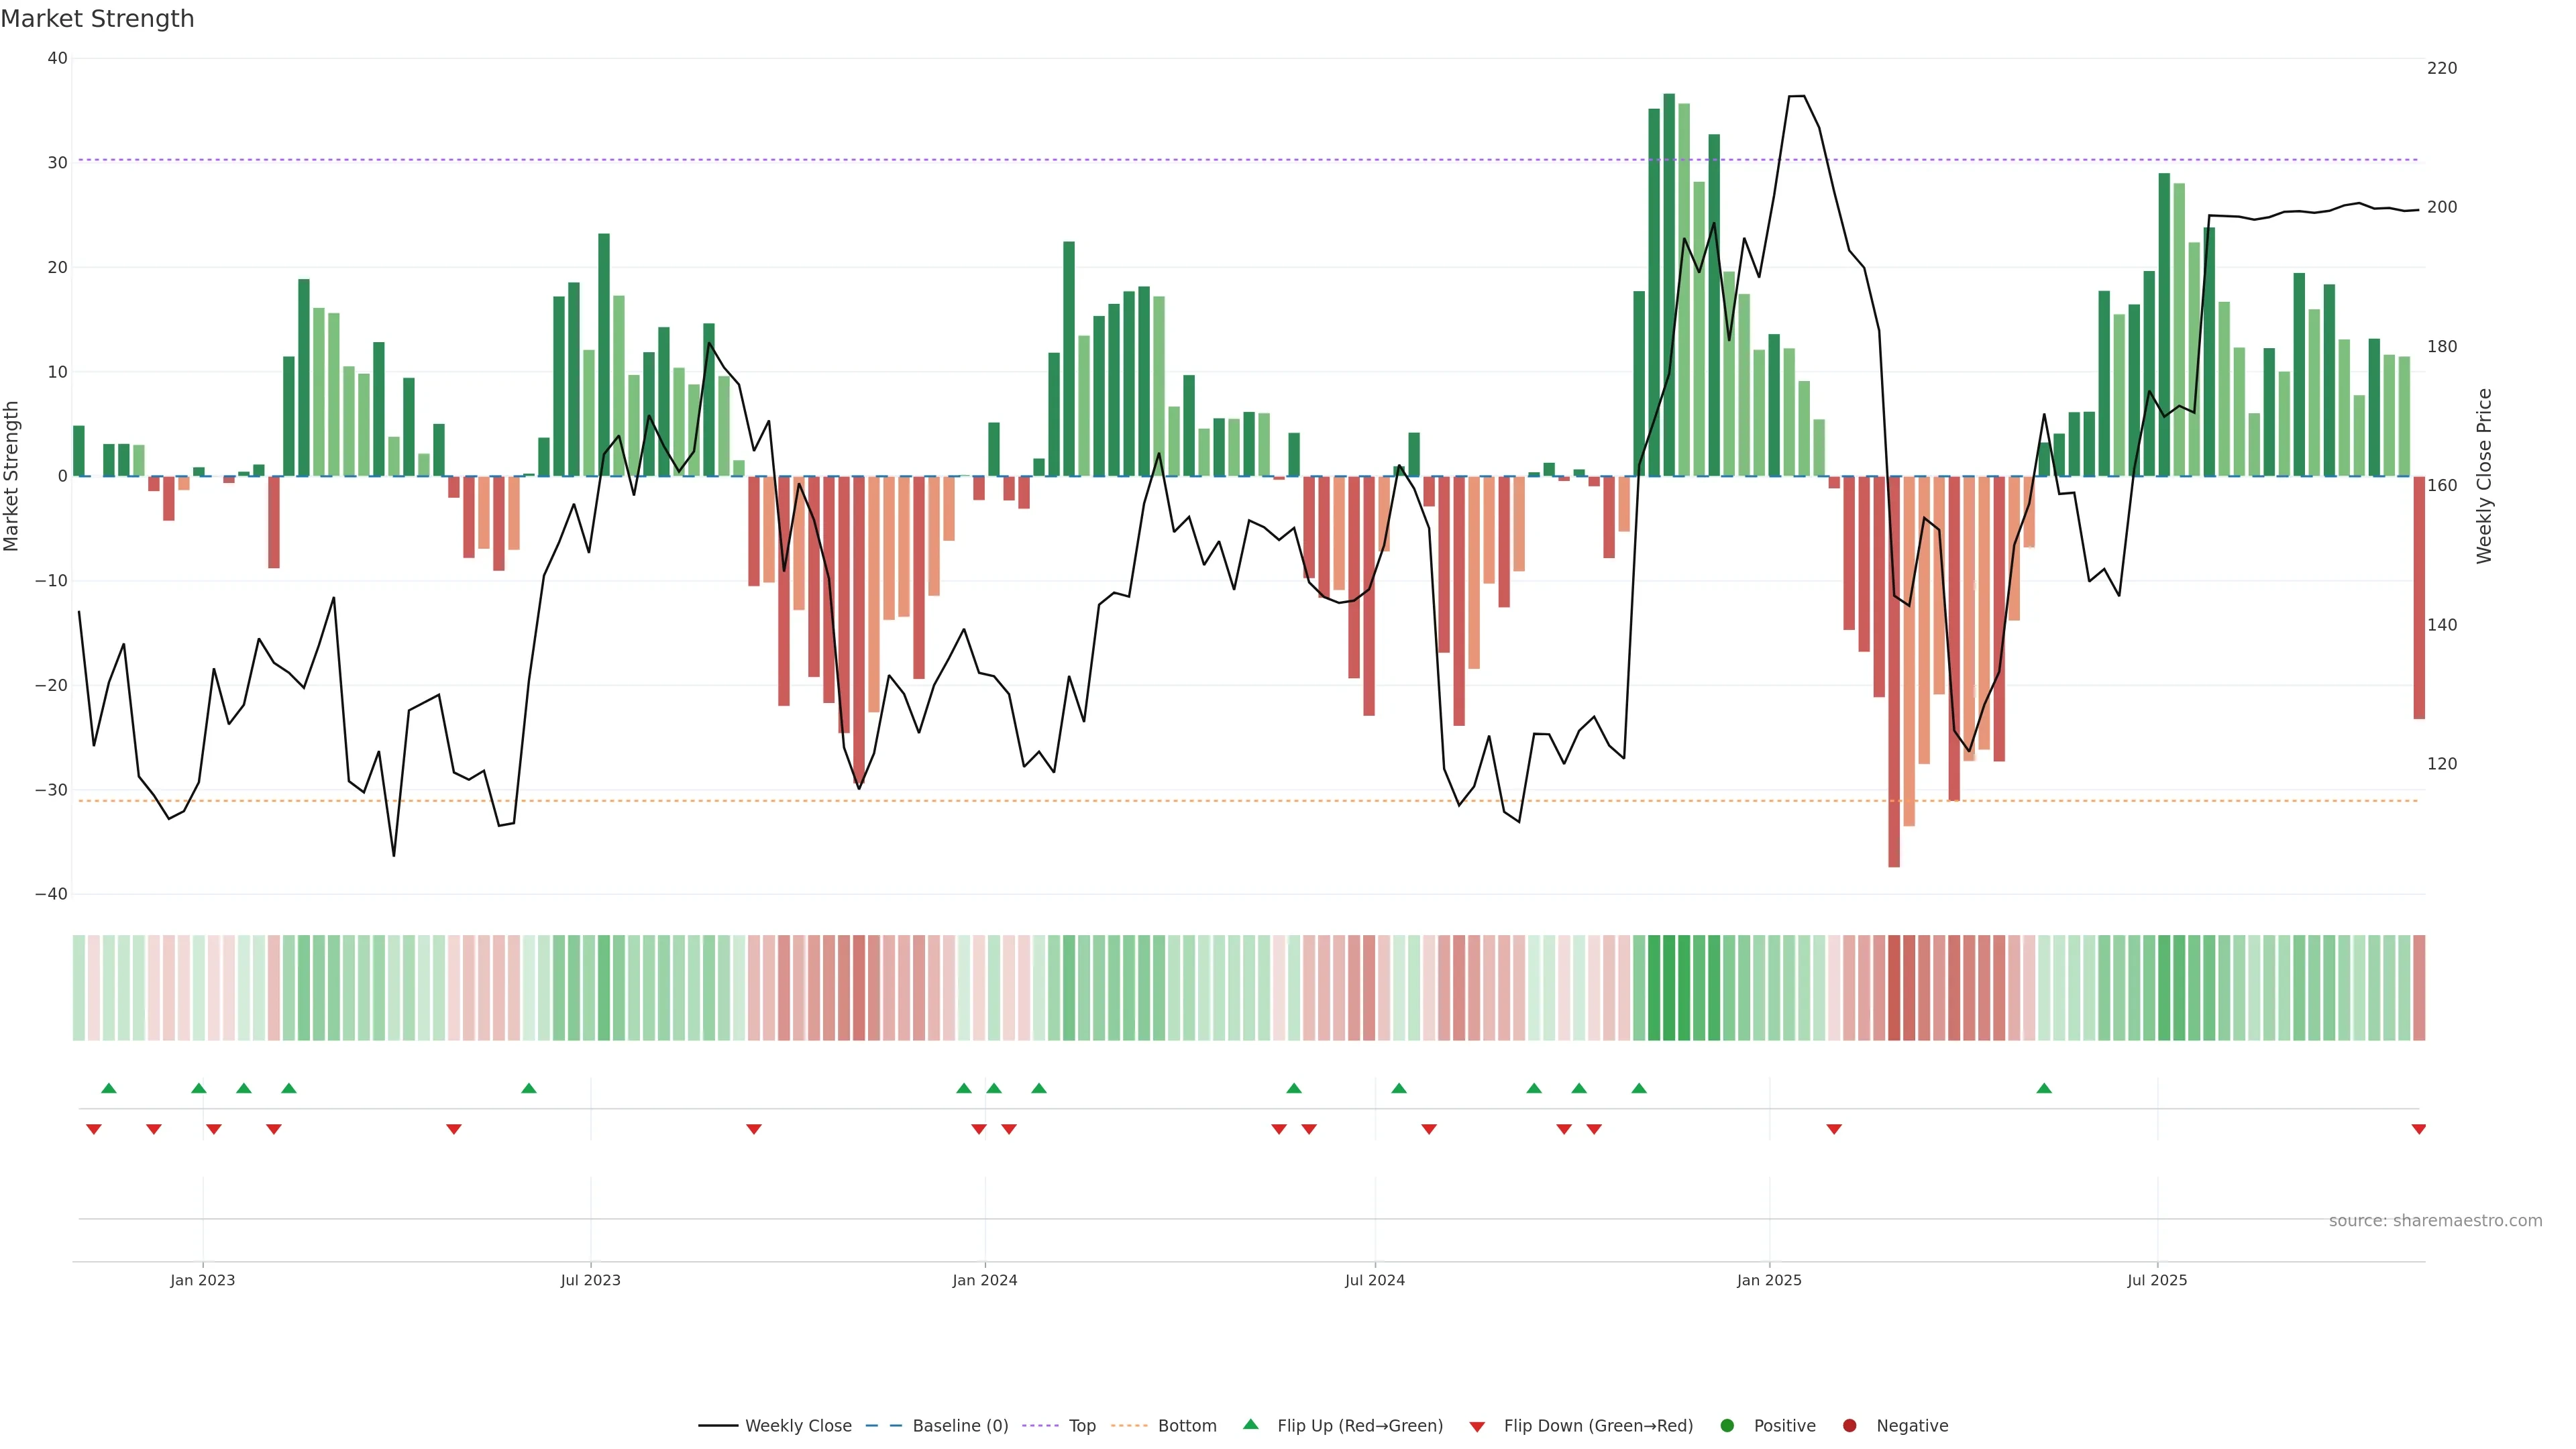Screen dimensions: 2576x1449
Task: Click the Bottom legend line icon
Action: (1129, 1426)
